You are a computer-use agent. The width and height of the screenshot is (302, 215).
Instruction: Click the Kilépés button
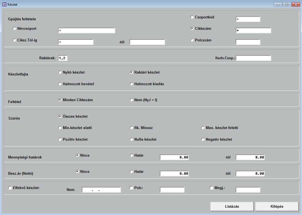click(277, 206)
